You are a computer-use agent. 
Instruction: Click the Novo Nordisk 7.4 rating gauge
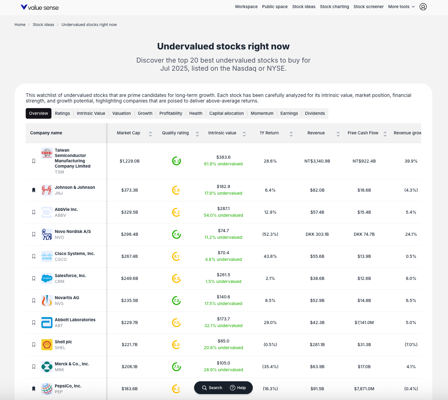pyautogui.click(x=177, y=234)
